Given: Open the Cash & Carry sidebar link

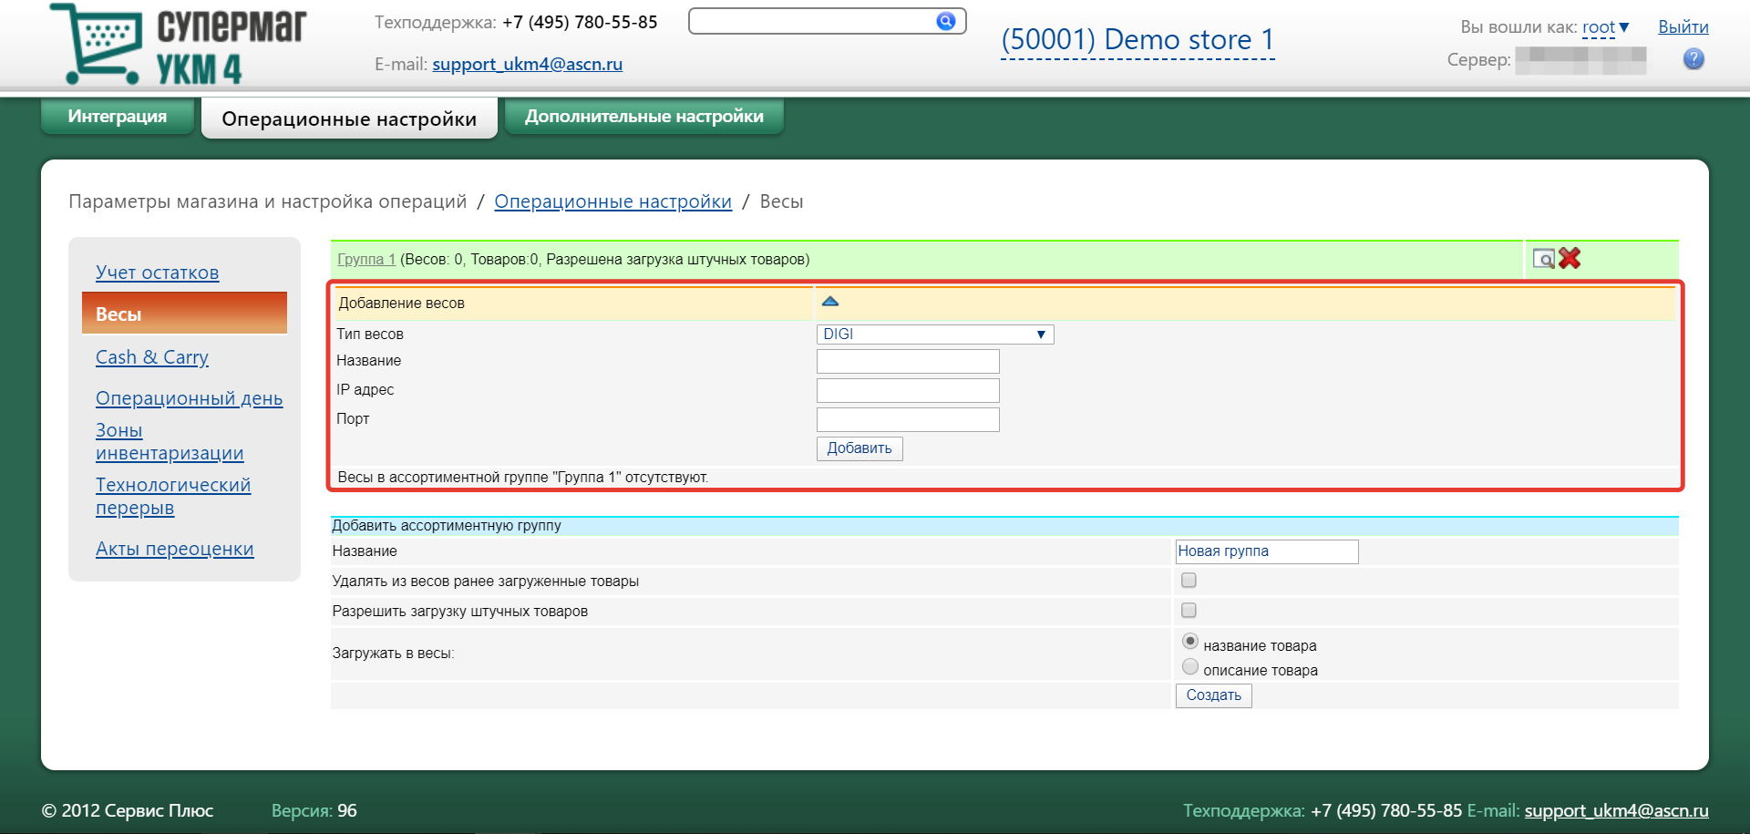Looking at the screenshot, I should (x=152, y=357).
